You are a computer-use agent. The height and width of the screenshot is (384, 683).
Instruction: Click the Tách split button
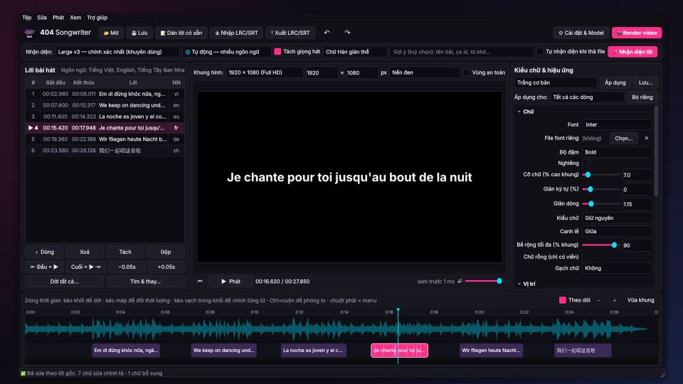tap(125, 252)
